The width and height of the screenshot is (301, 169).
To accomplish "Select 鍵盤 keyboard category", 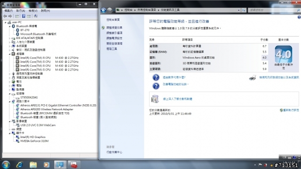I will tap(19, 129).
